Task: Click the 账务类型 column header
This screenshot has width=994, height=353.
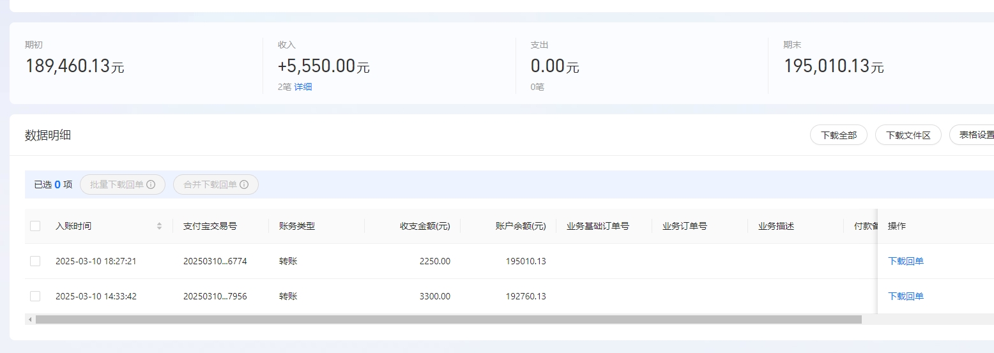Action: coord(297,226)
